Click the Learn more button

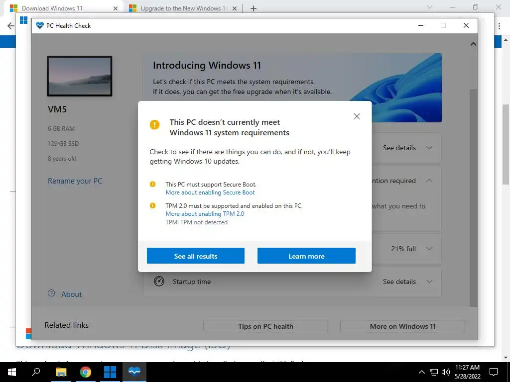[x=306, y=256]
